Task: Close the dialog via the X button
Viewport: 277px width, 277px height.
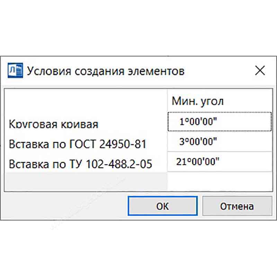Action: coord(260,70)
